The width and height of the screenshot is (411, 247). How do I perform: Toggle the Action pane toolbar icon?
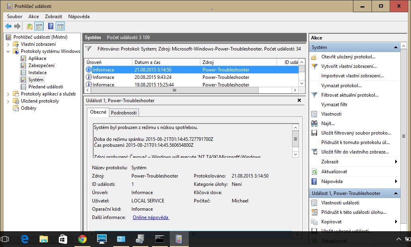pyautogui.click(x=60, y=26)
